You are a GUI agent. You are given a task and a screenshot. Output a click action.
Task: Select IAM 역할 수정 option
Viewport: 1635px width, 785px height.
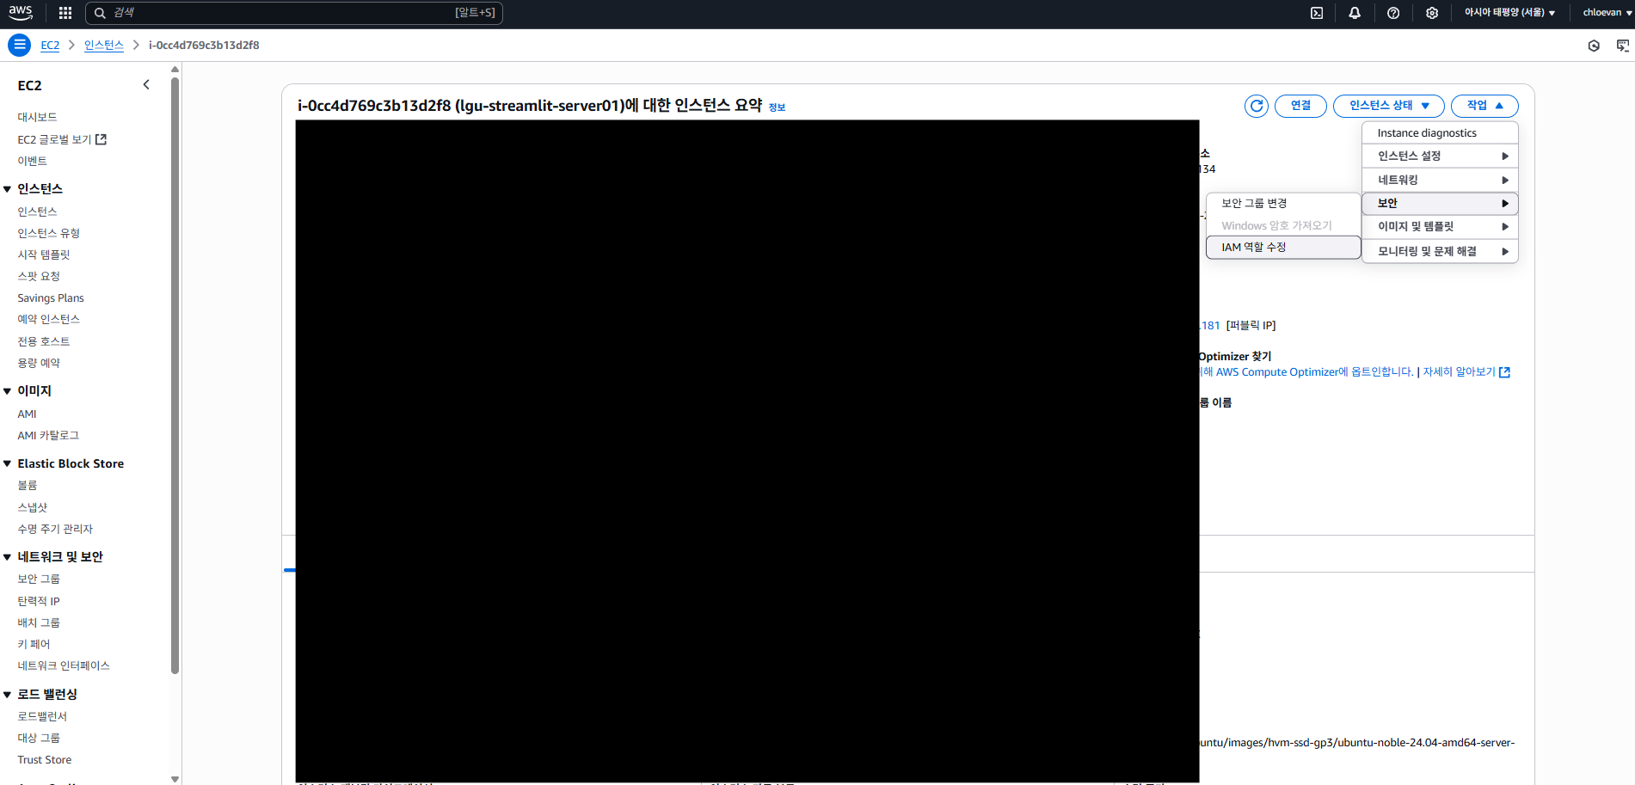[x=1283, y=248]
